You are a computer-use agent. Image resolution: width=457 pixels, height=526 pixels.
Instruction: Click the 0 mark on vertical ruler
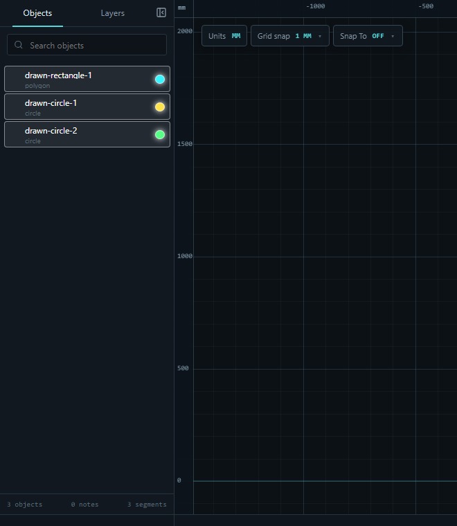(x=179, y=480)
